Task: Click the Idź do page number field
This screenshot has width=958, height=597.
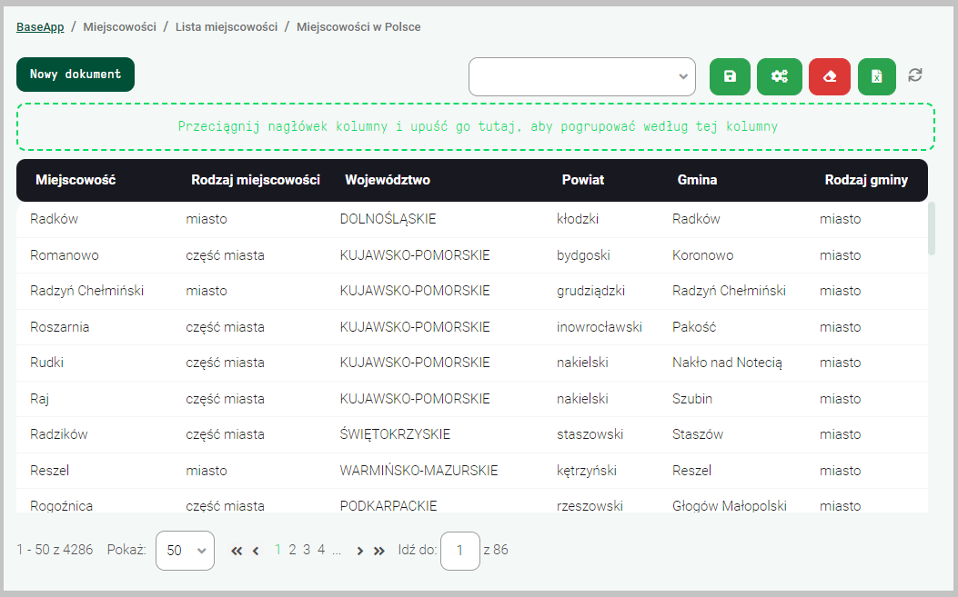Action: tap(460, 551)
